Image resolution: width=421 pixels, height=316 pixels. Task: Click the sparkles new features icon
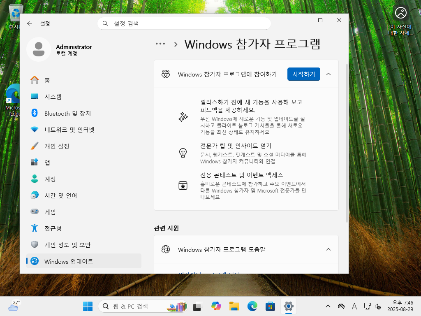tap(183, 117)
